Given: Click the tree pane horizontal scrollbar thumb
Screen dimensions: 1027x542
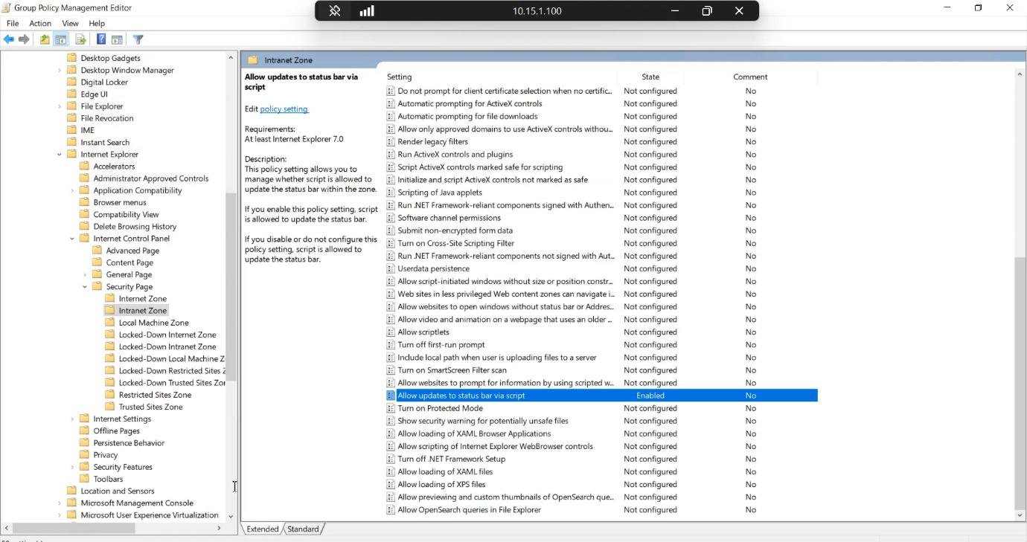Looking at the screenshot, I should point(74,528).
